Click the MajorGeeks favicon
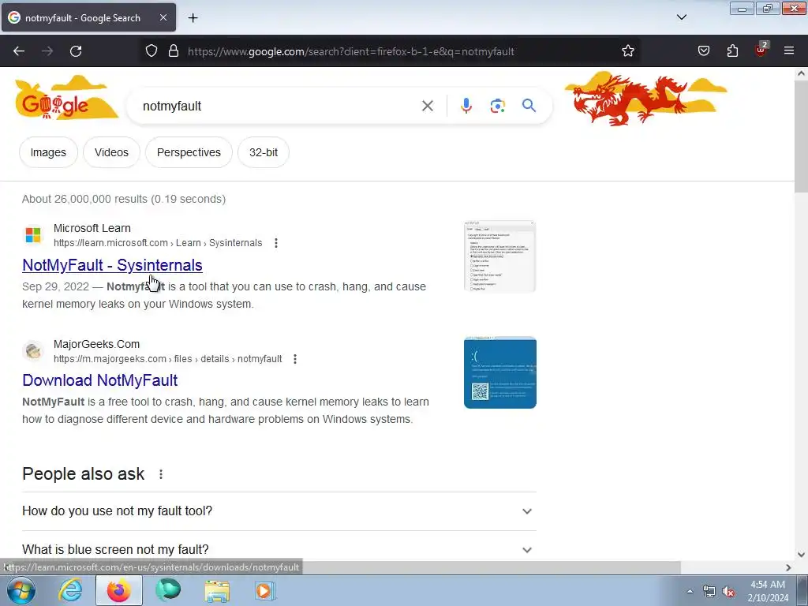This screenshot has height=606, width=808. pos(33,351)
